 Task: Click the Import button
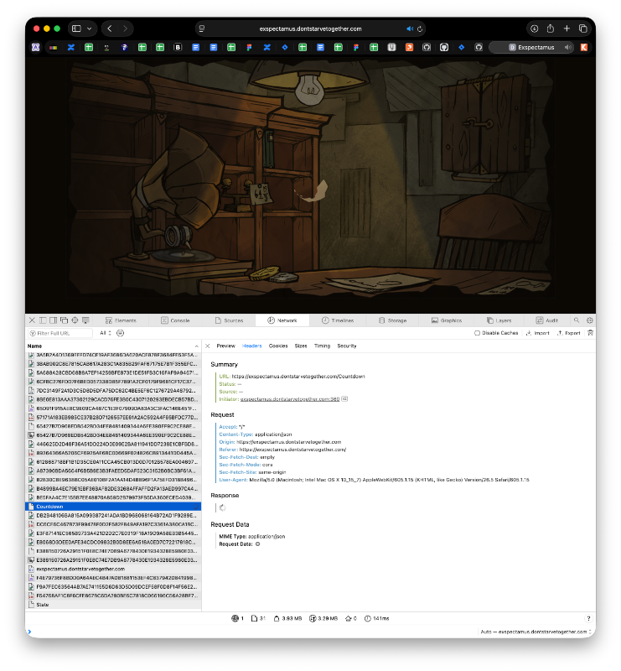click(x=537, y=333)
